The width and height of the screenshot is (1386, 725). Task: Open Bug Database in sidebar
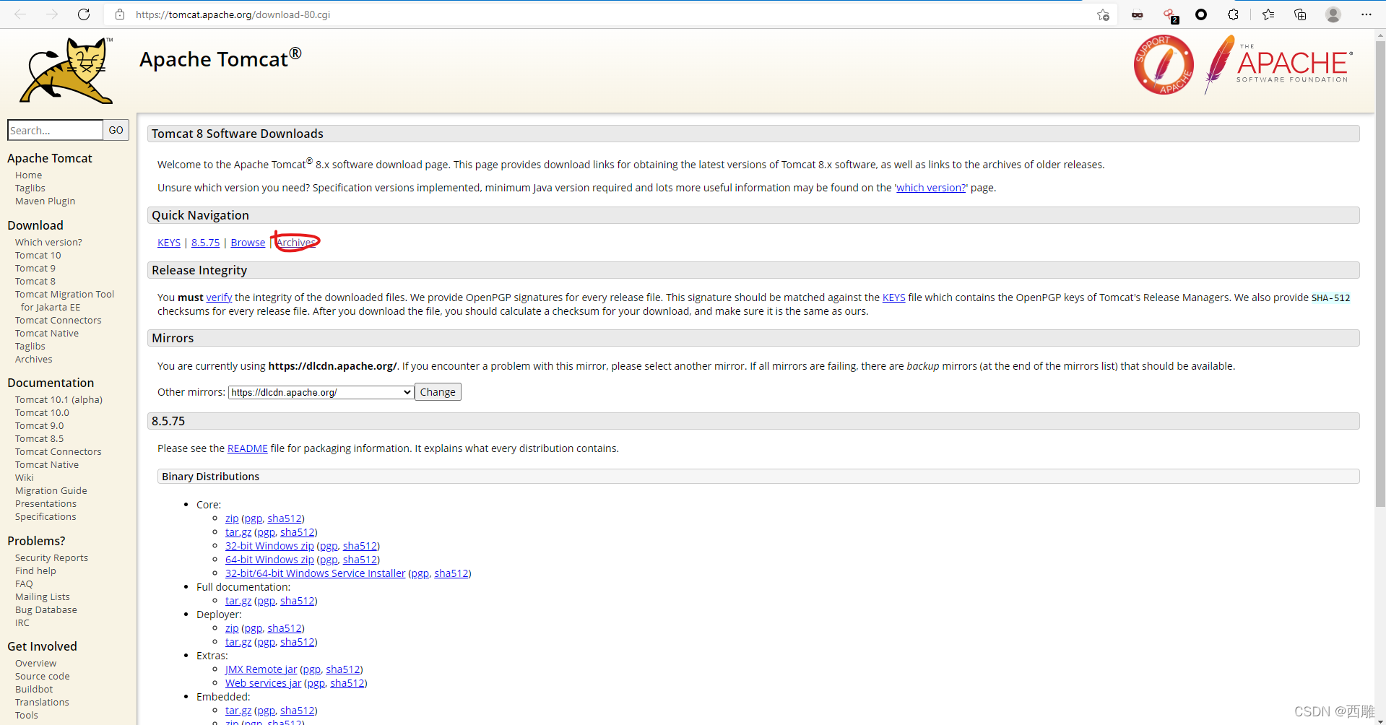click(x=46, y=610)
